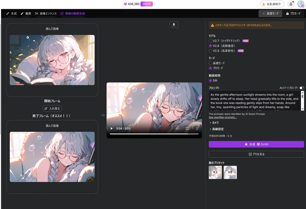The height and width of the screenshot is (209, 306).
Task: Click the お友達紹介 button
Action: click(272, 4)
